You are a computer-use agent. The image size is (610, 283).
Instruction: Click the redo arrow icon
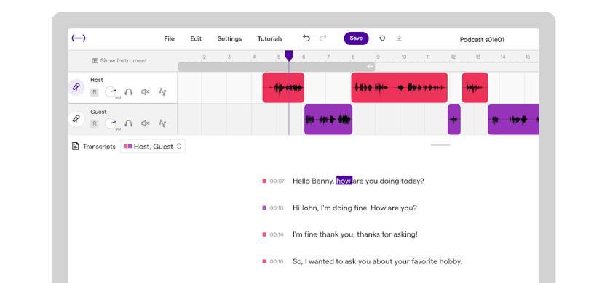click(x=322, y=38)
